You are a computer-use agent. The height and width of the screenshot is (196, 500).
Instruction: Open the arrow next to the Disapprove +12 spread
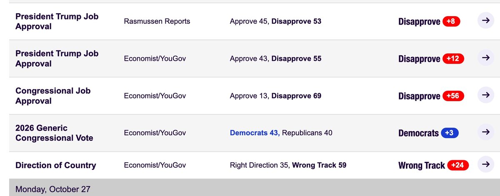(x=485, y=58)
